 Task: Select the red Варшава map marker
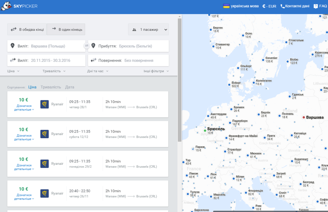tap(304, 117)
